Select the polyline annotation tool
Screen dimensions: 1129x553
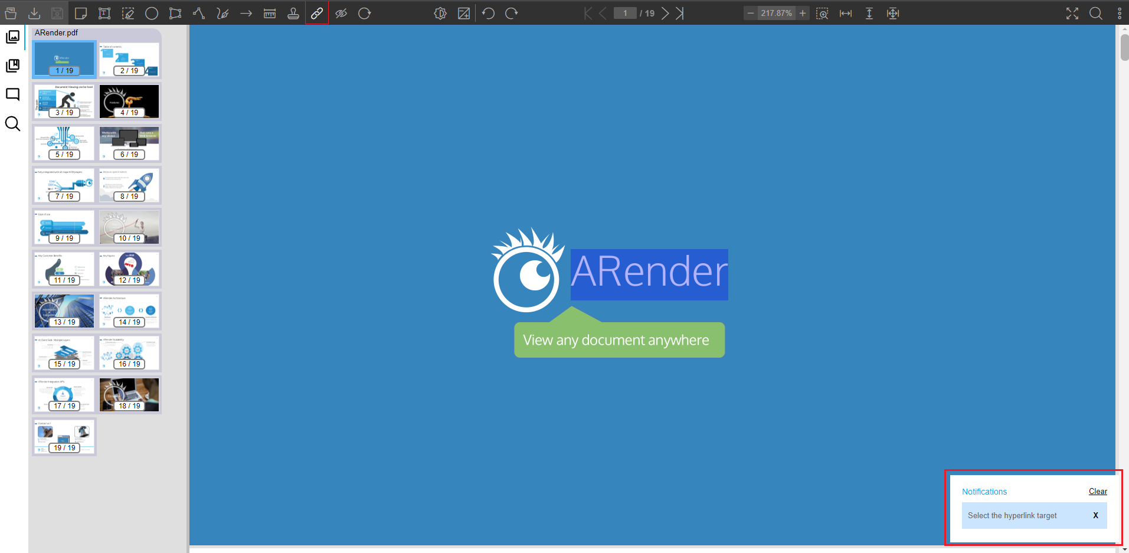pyautogui.click(x=199, y=13)
